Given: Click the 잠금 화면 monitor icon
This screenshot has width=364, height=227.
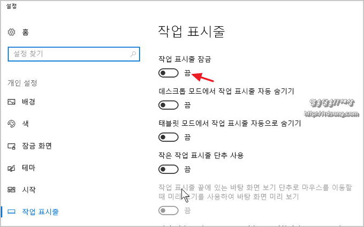Looking at the screenshot, I should (x=12, y=146).
